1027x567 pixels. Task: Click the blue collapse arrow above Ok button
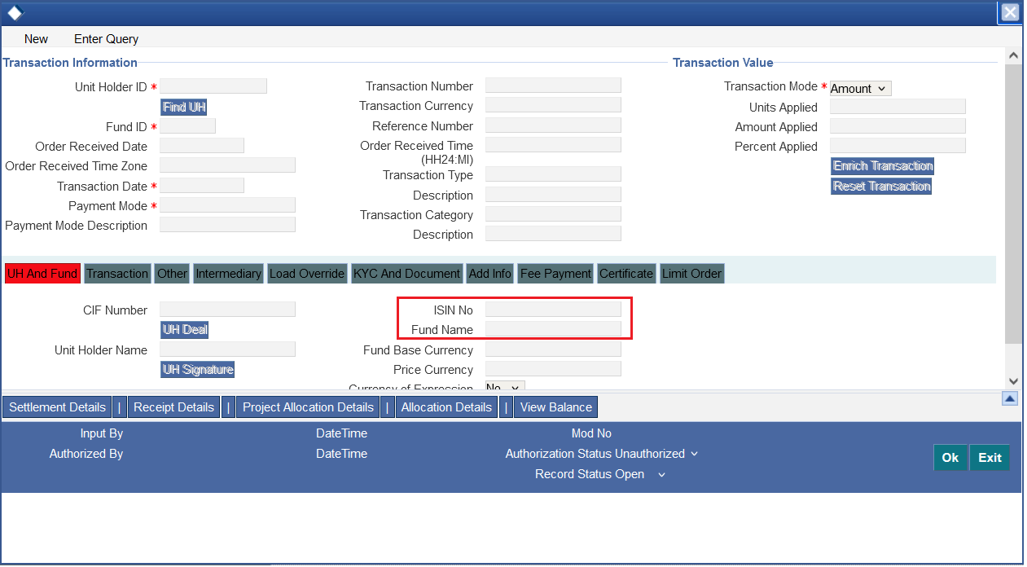(x=1010, y=398)
